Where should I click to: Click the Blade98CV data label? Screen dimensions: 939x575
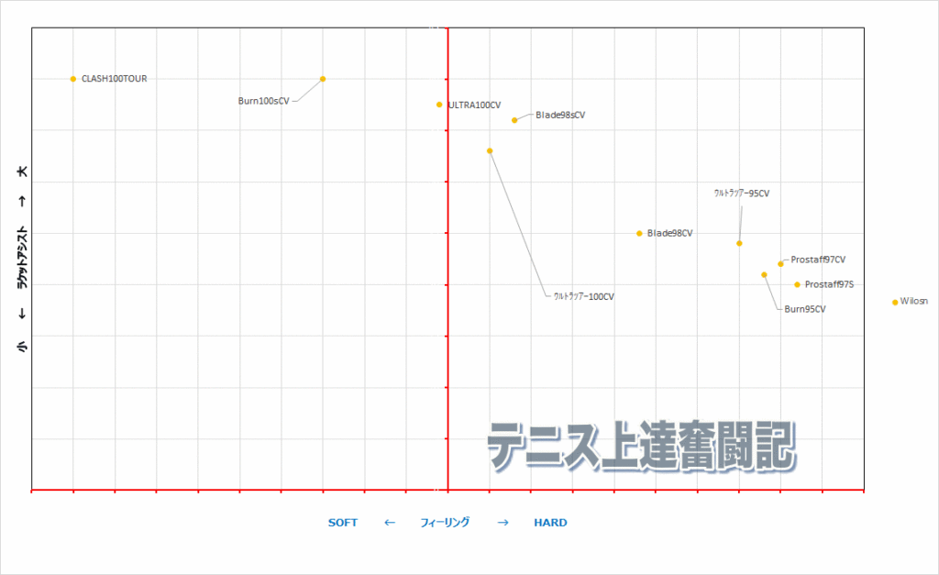point(669,233)
